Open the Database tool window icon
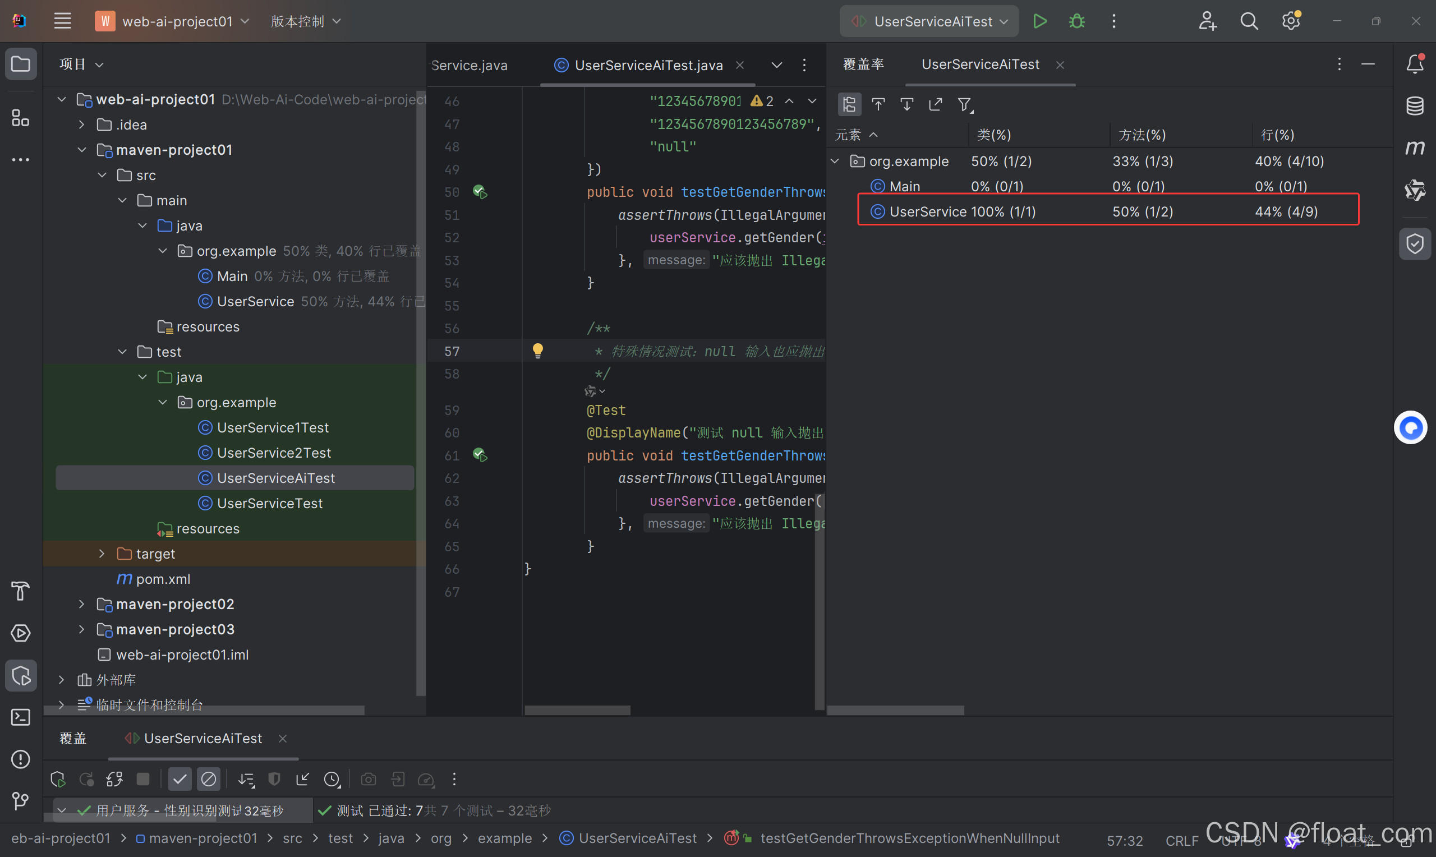The width and height of the screenshot is (1436, 857). click(x=1414, y=105)
